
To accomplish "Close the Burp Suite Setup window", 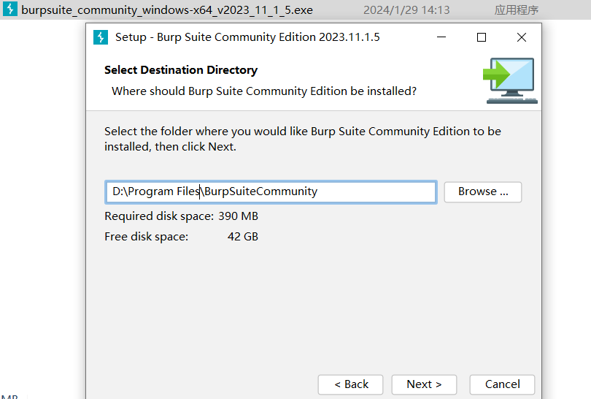I will point(522,37).
